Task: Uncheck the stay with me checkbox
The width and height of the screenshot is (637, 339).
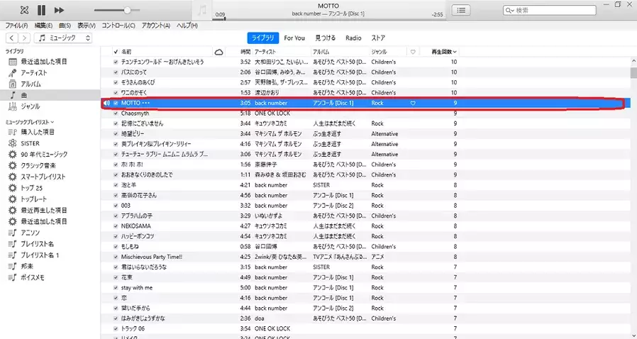Action: [x=116, y=288]
